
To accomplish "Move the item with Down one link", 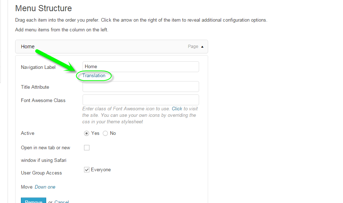I will coord(45,187).
